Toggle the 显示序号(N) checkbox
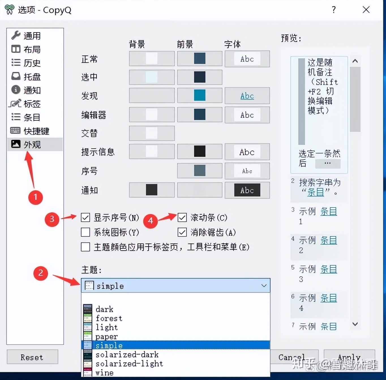The height and width of the screenshot is (380, 386). coord(85,217)
